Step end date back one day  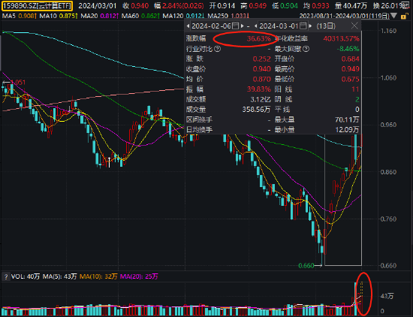point(255,26)
